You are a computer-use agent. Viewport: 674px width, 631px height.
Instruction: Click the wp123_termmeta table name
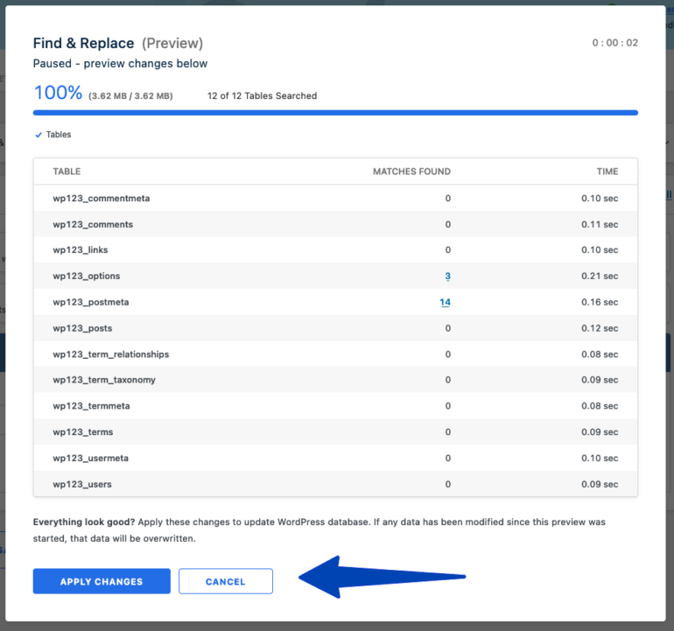(91, 406)
